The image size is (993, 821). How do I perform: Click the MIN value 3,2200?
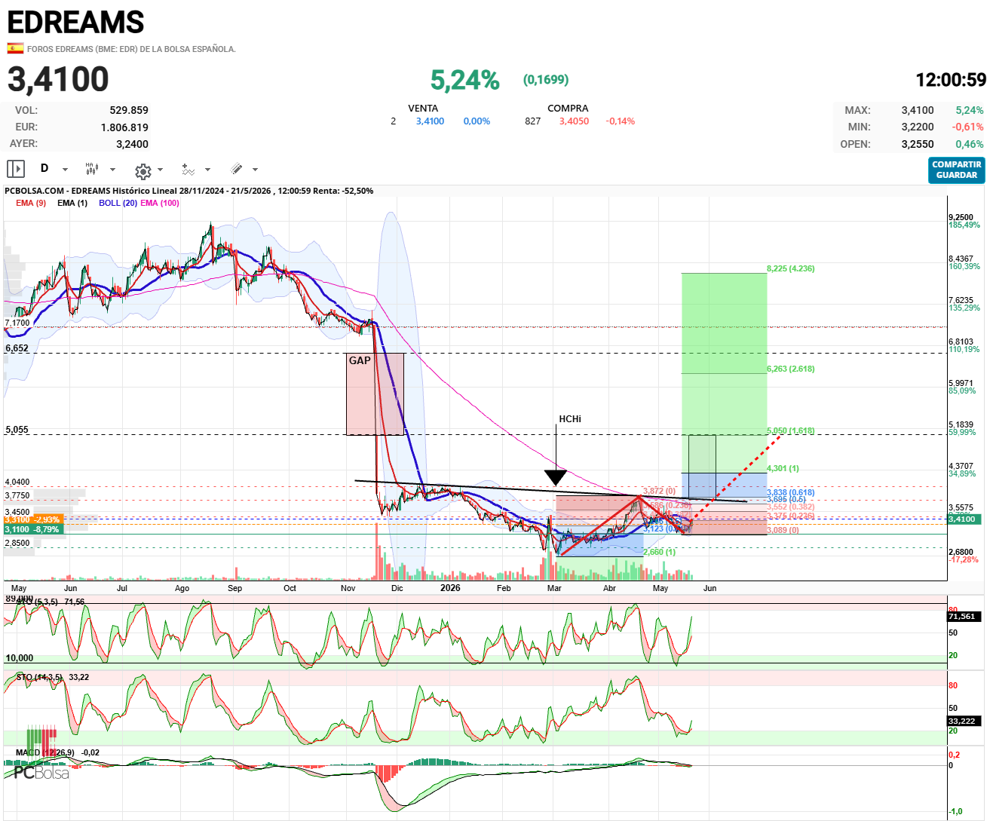[x=918, y=127]
